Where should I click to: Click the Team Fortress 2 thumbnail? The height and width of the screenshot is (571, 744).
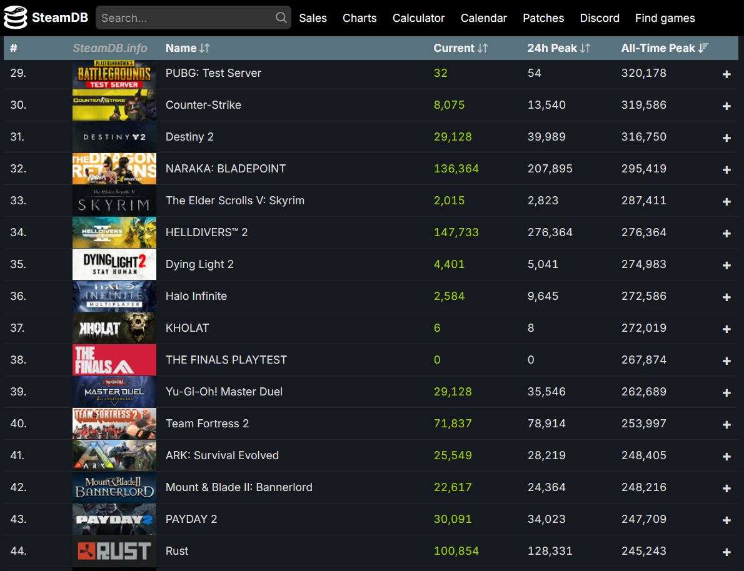pos(114,424)
